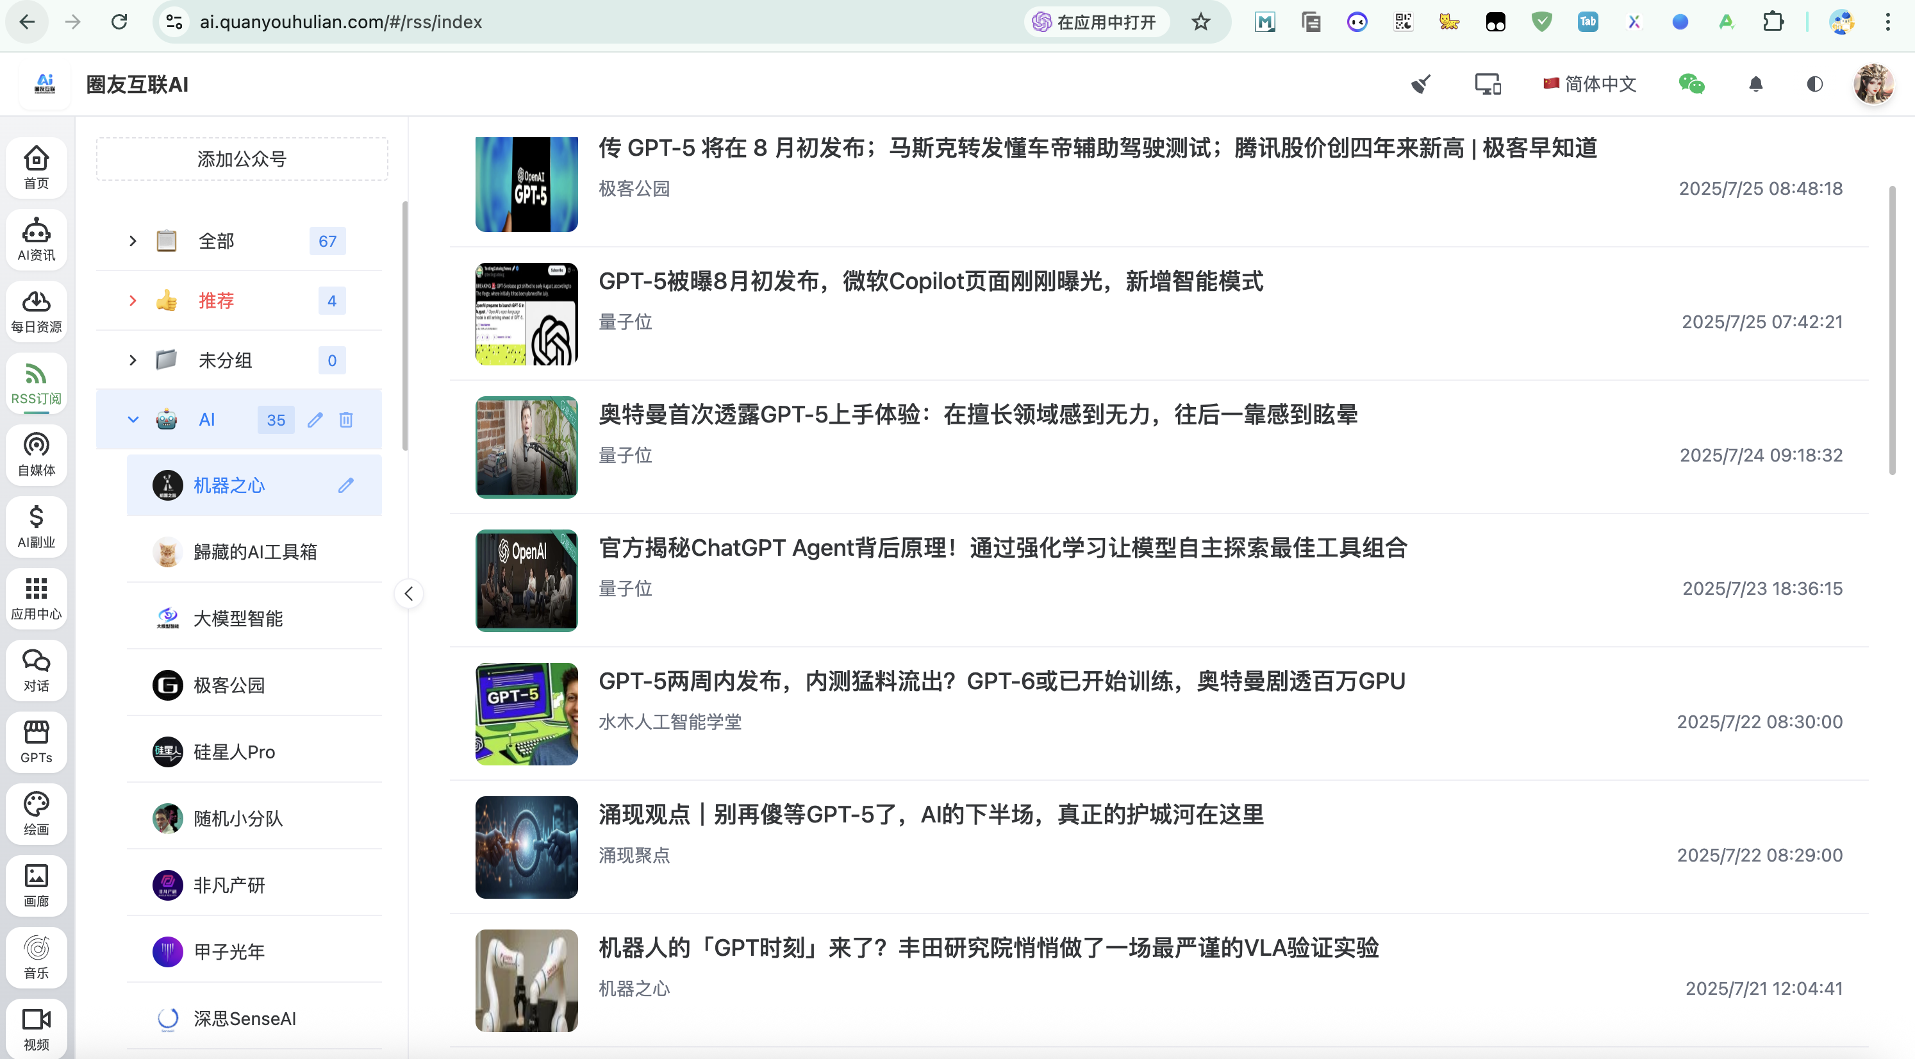
Task: Click 水木人工智能学堂 source label
Action: (x=670, y=722)
